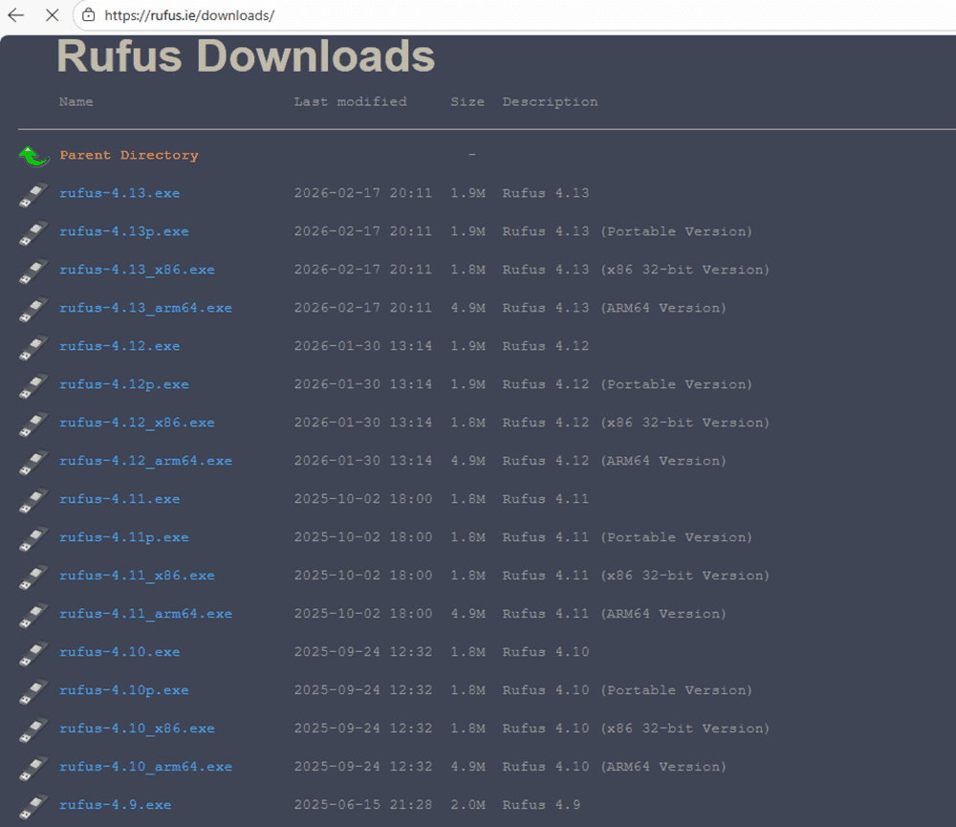Download rufus-4.12_x86.exe 32-bit version
956x827 pixels.
[137, 423]
